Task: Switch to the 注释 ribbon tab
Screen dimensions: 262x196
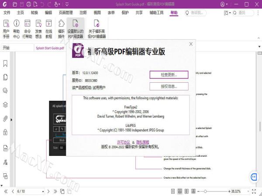Action: tap(83, 13)
